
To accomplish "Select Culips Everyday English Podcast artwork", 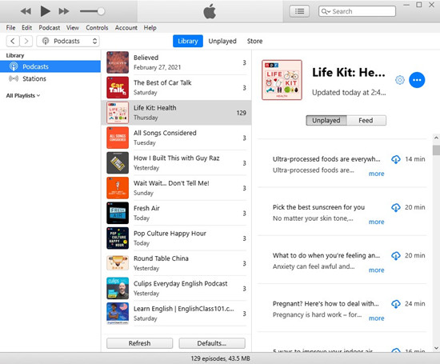I will pyautogui.click(x=118, y=288).
